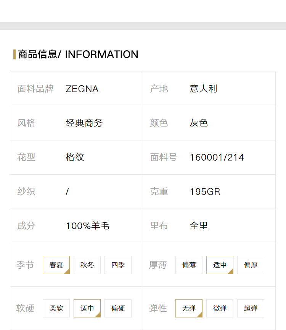Click the ZEGNA fabric brand value
This screenshot has width=286, height=330.
point(82,89)
